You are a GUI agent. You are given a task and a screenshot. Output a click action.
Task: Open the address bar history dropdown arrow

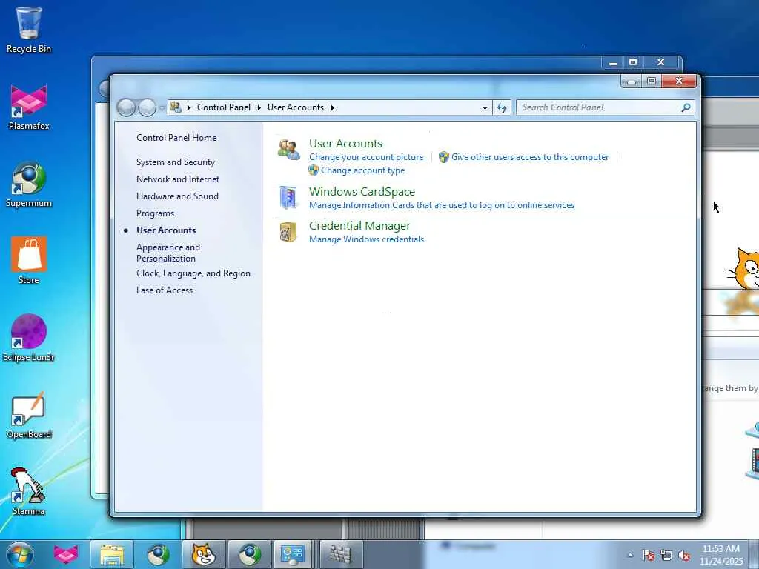click(485, 107)
